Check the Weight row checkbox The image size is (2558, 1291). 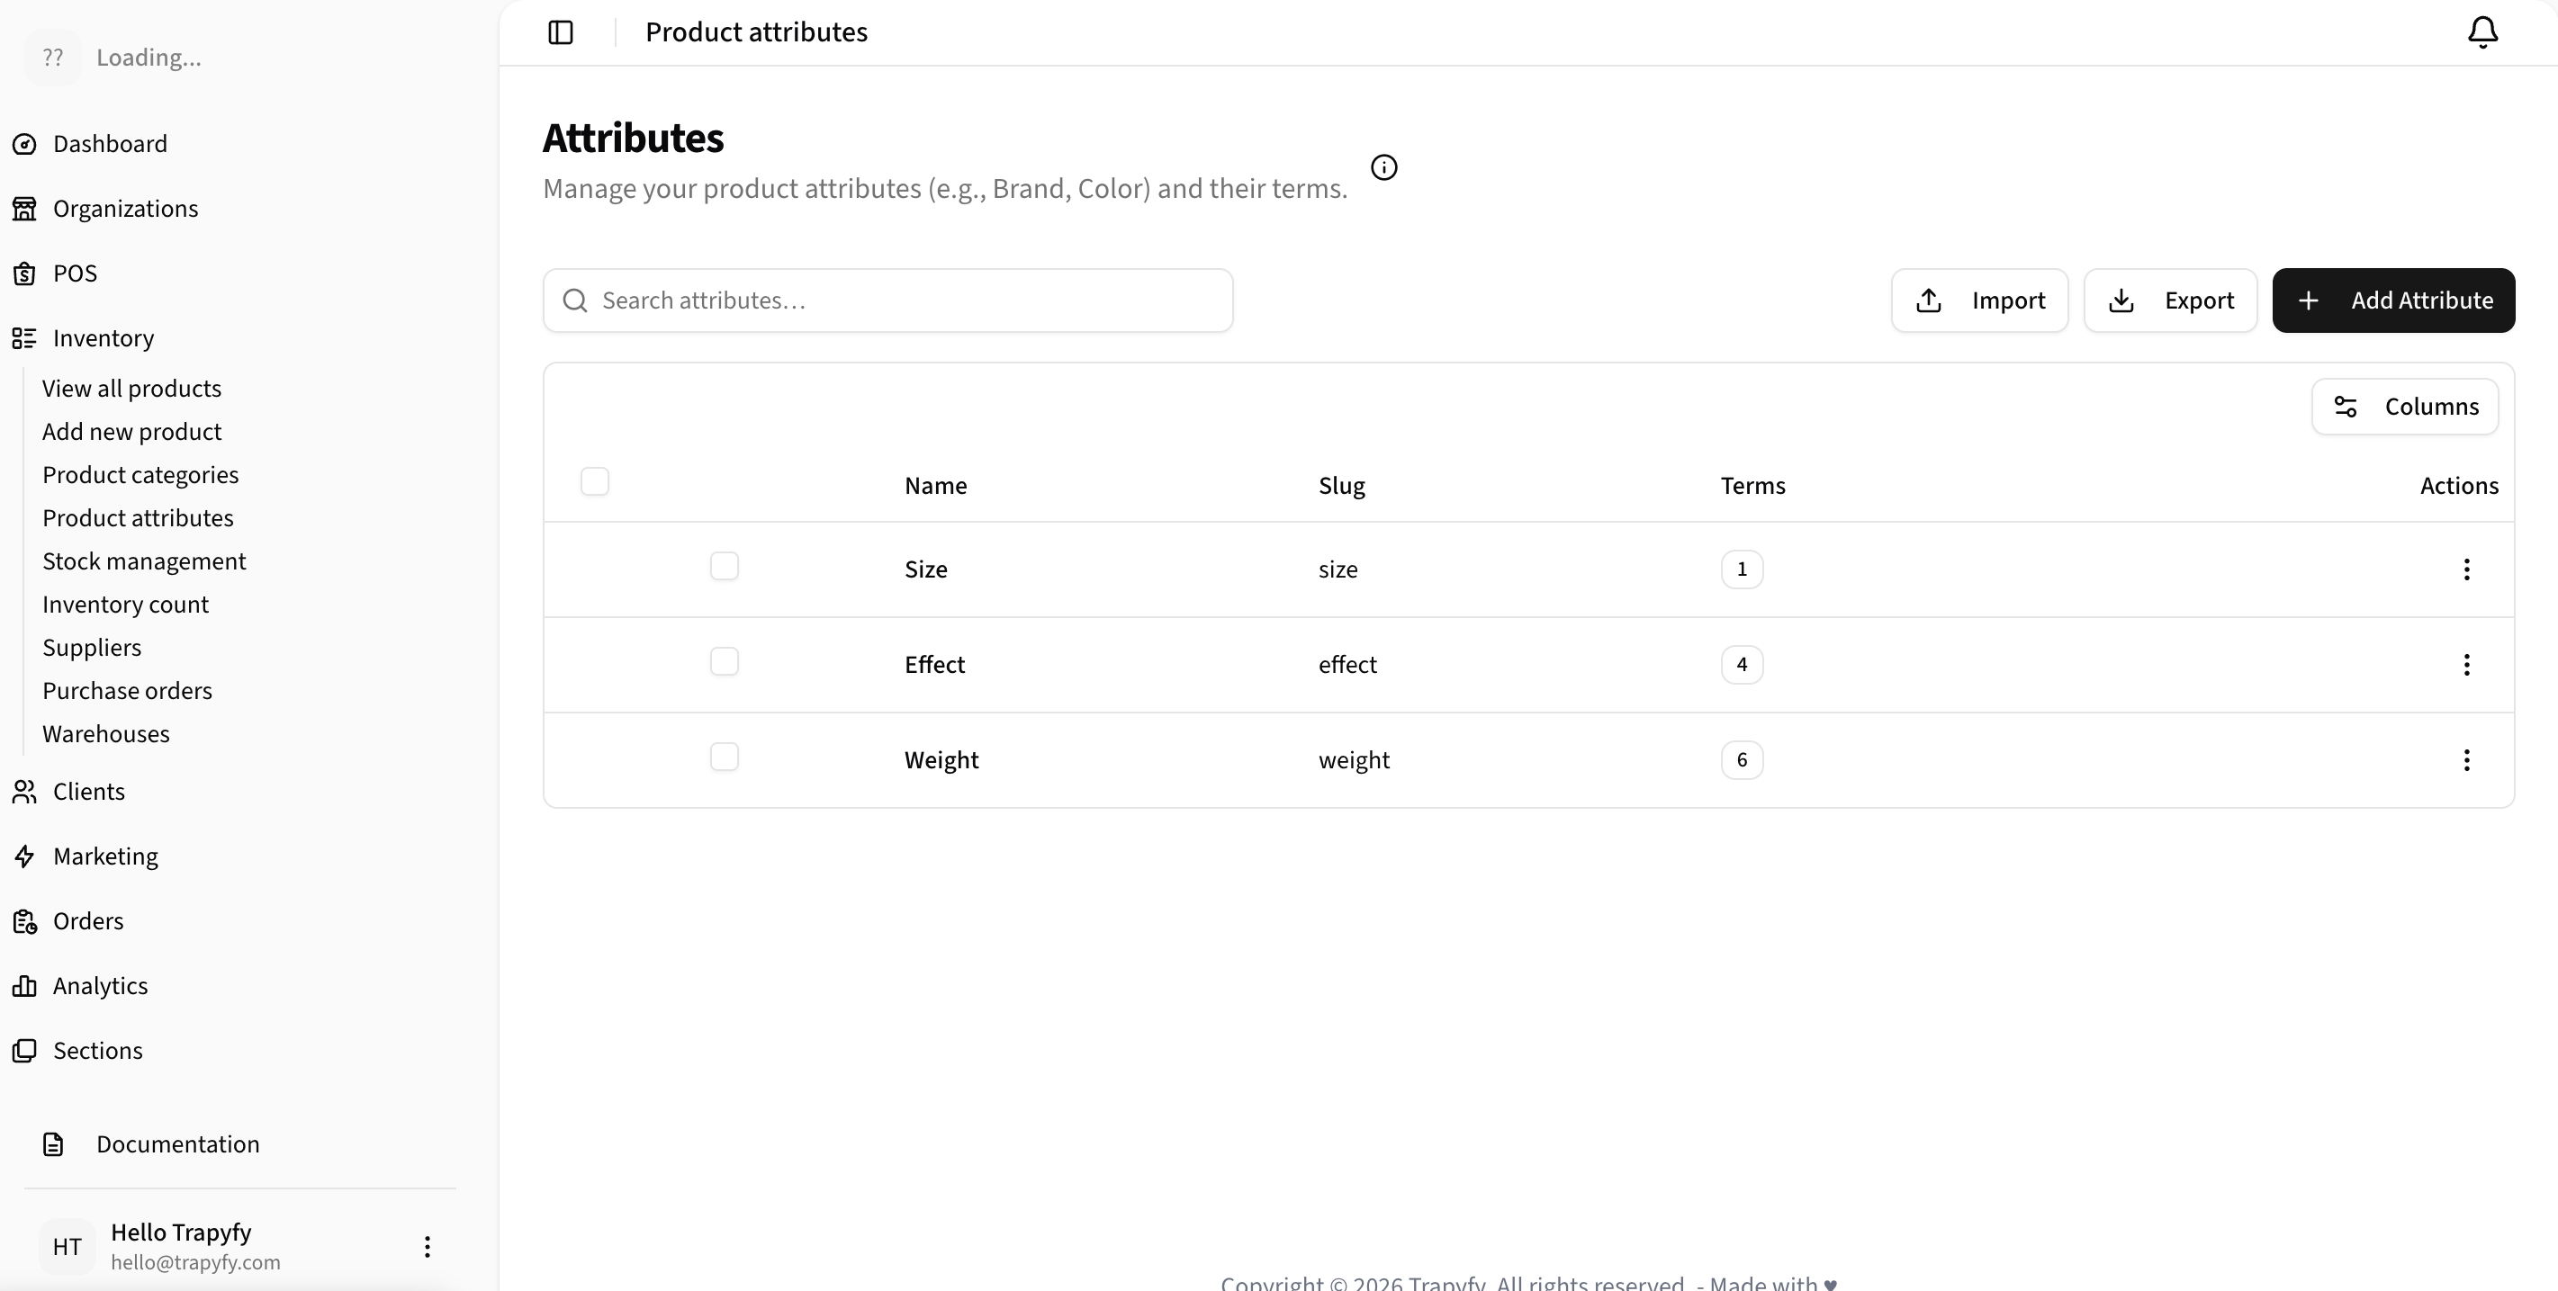coord(725,758)
